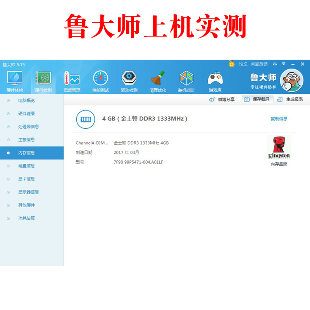
Task: Click the 复制信息 copy info link
Action: (x=279, y=119)
